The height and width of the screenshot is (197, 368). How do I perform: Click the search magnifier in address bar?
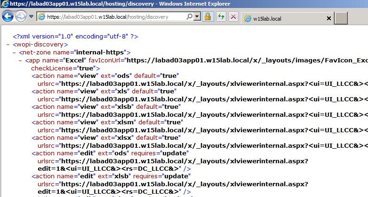coord(189,16)
